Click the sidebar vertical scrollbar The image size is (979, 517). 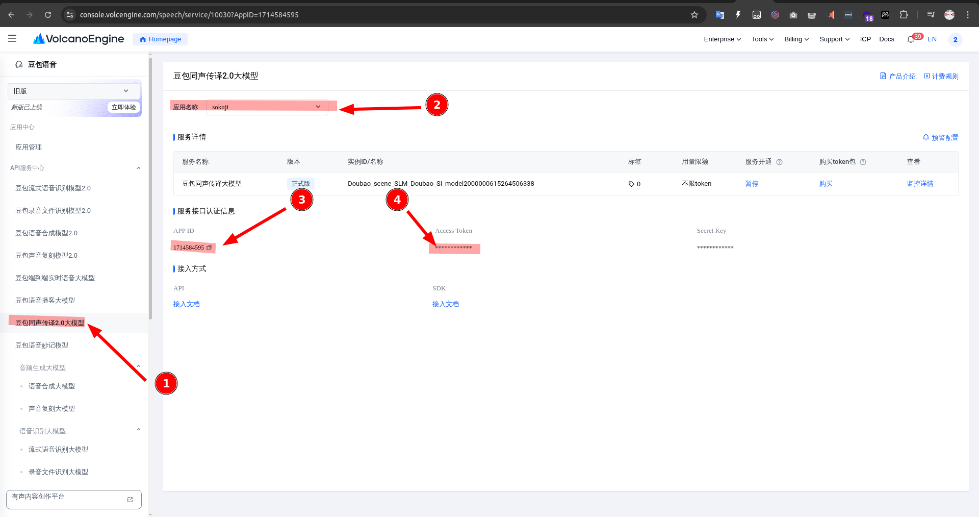150,189
